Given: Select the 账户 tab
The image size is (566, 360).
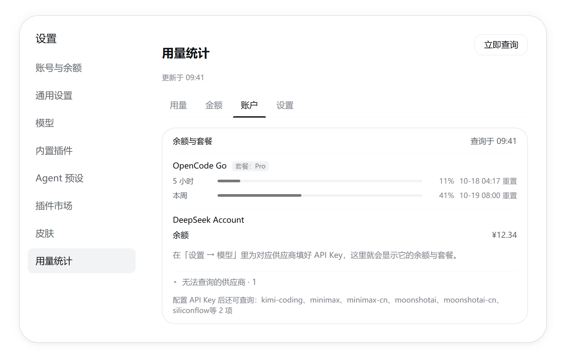Looking at the screenshot, I should 249,105.
